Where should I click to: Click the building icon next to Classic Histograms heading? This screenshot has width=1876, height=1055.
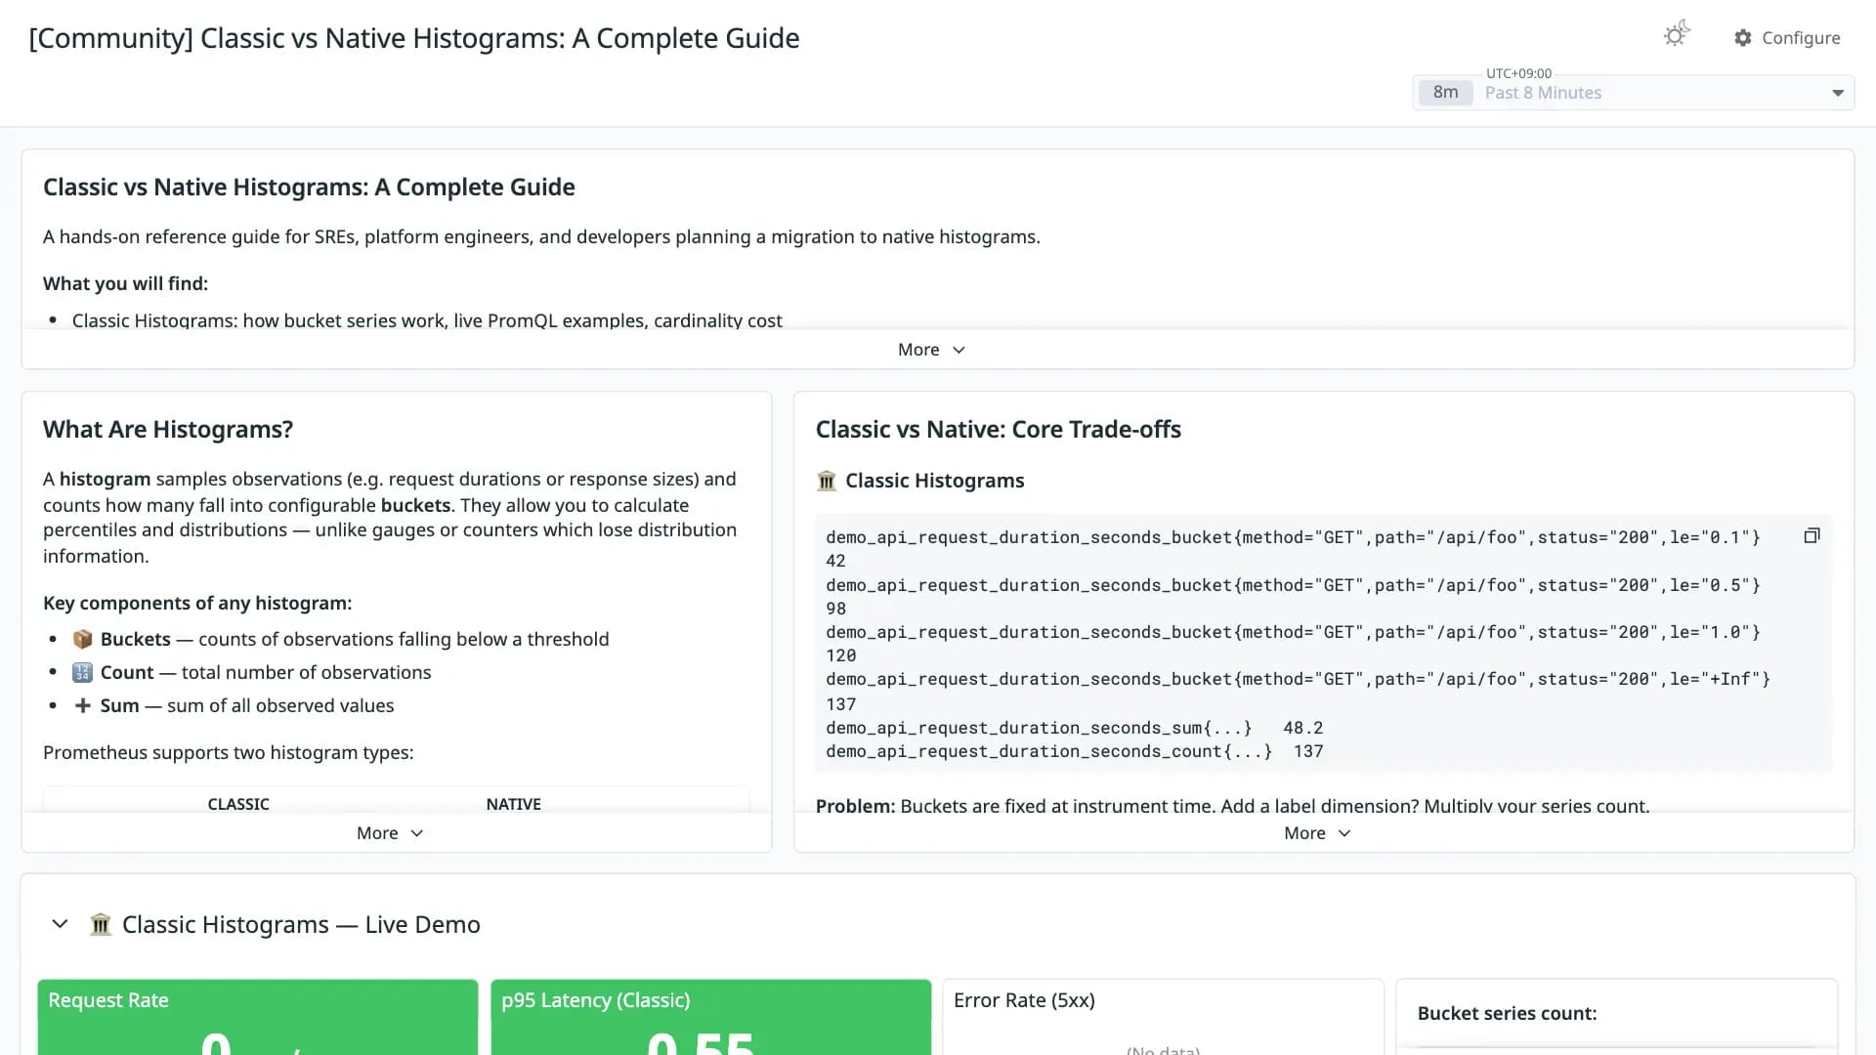(x=827, y=481)
